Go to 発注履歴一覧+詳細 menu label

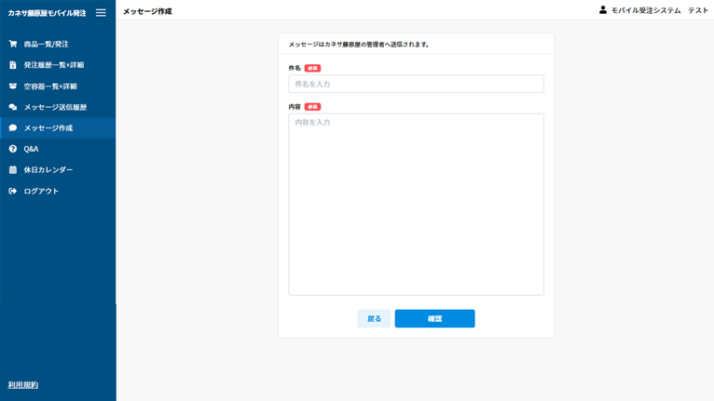click(54, 65)
